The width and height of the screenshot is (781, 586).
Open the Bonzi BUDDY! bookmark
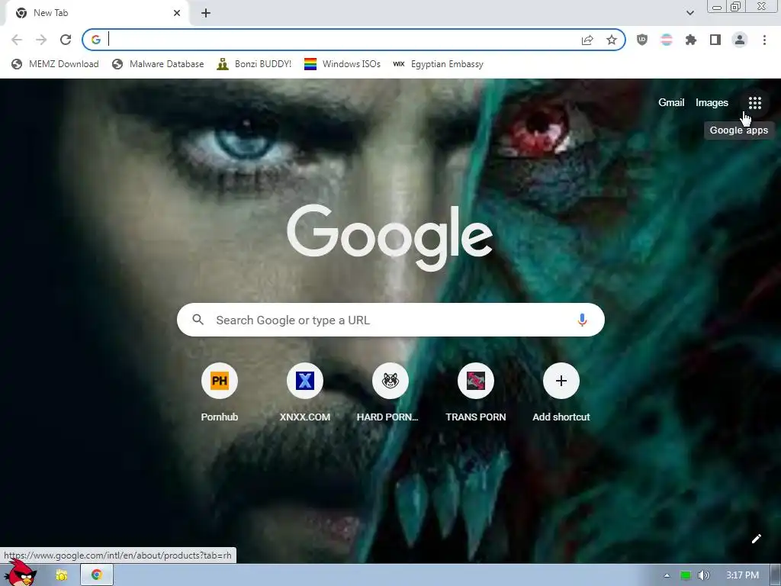(254, 64)
